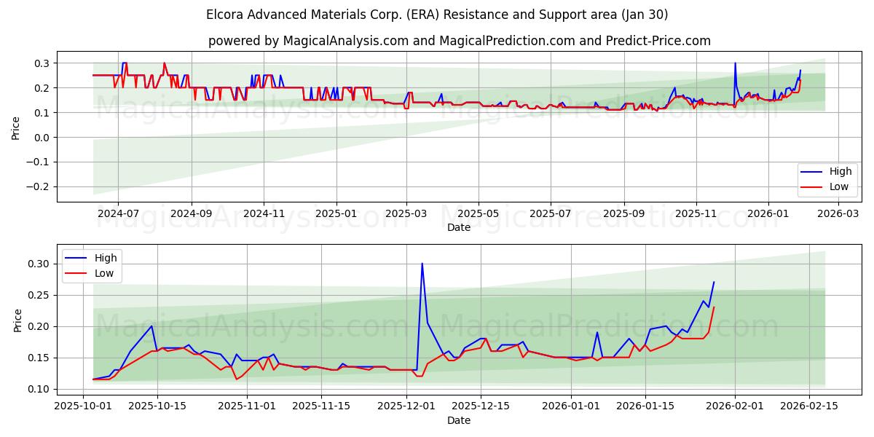Click the '0.15' y-axis label on bottom chart
Screen dimensions: 874x437
(39, 358)
